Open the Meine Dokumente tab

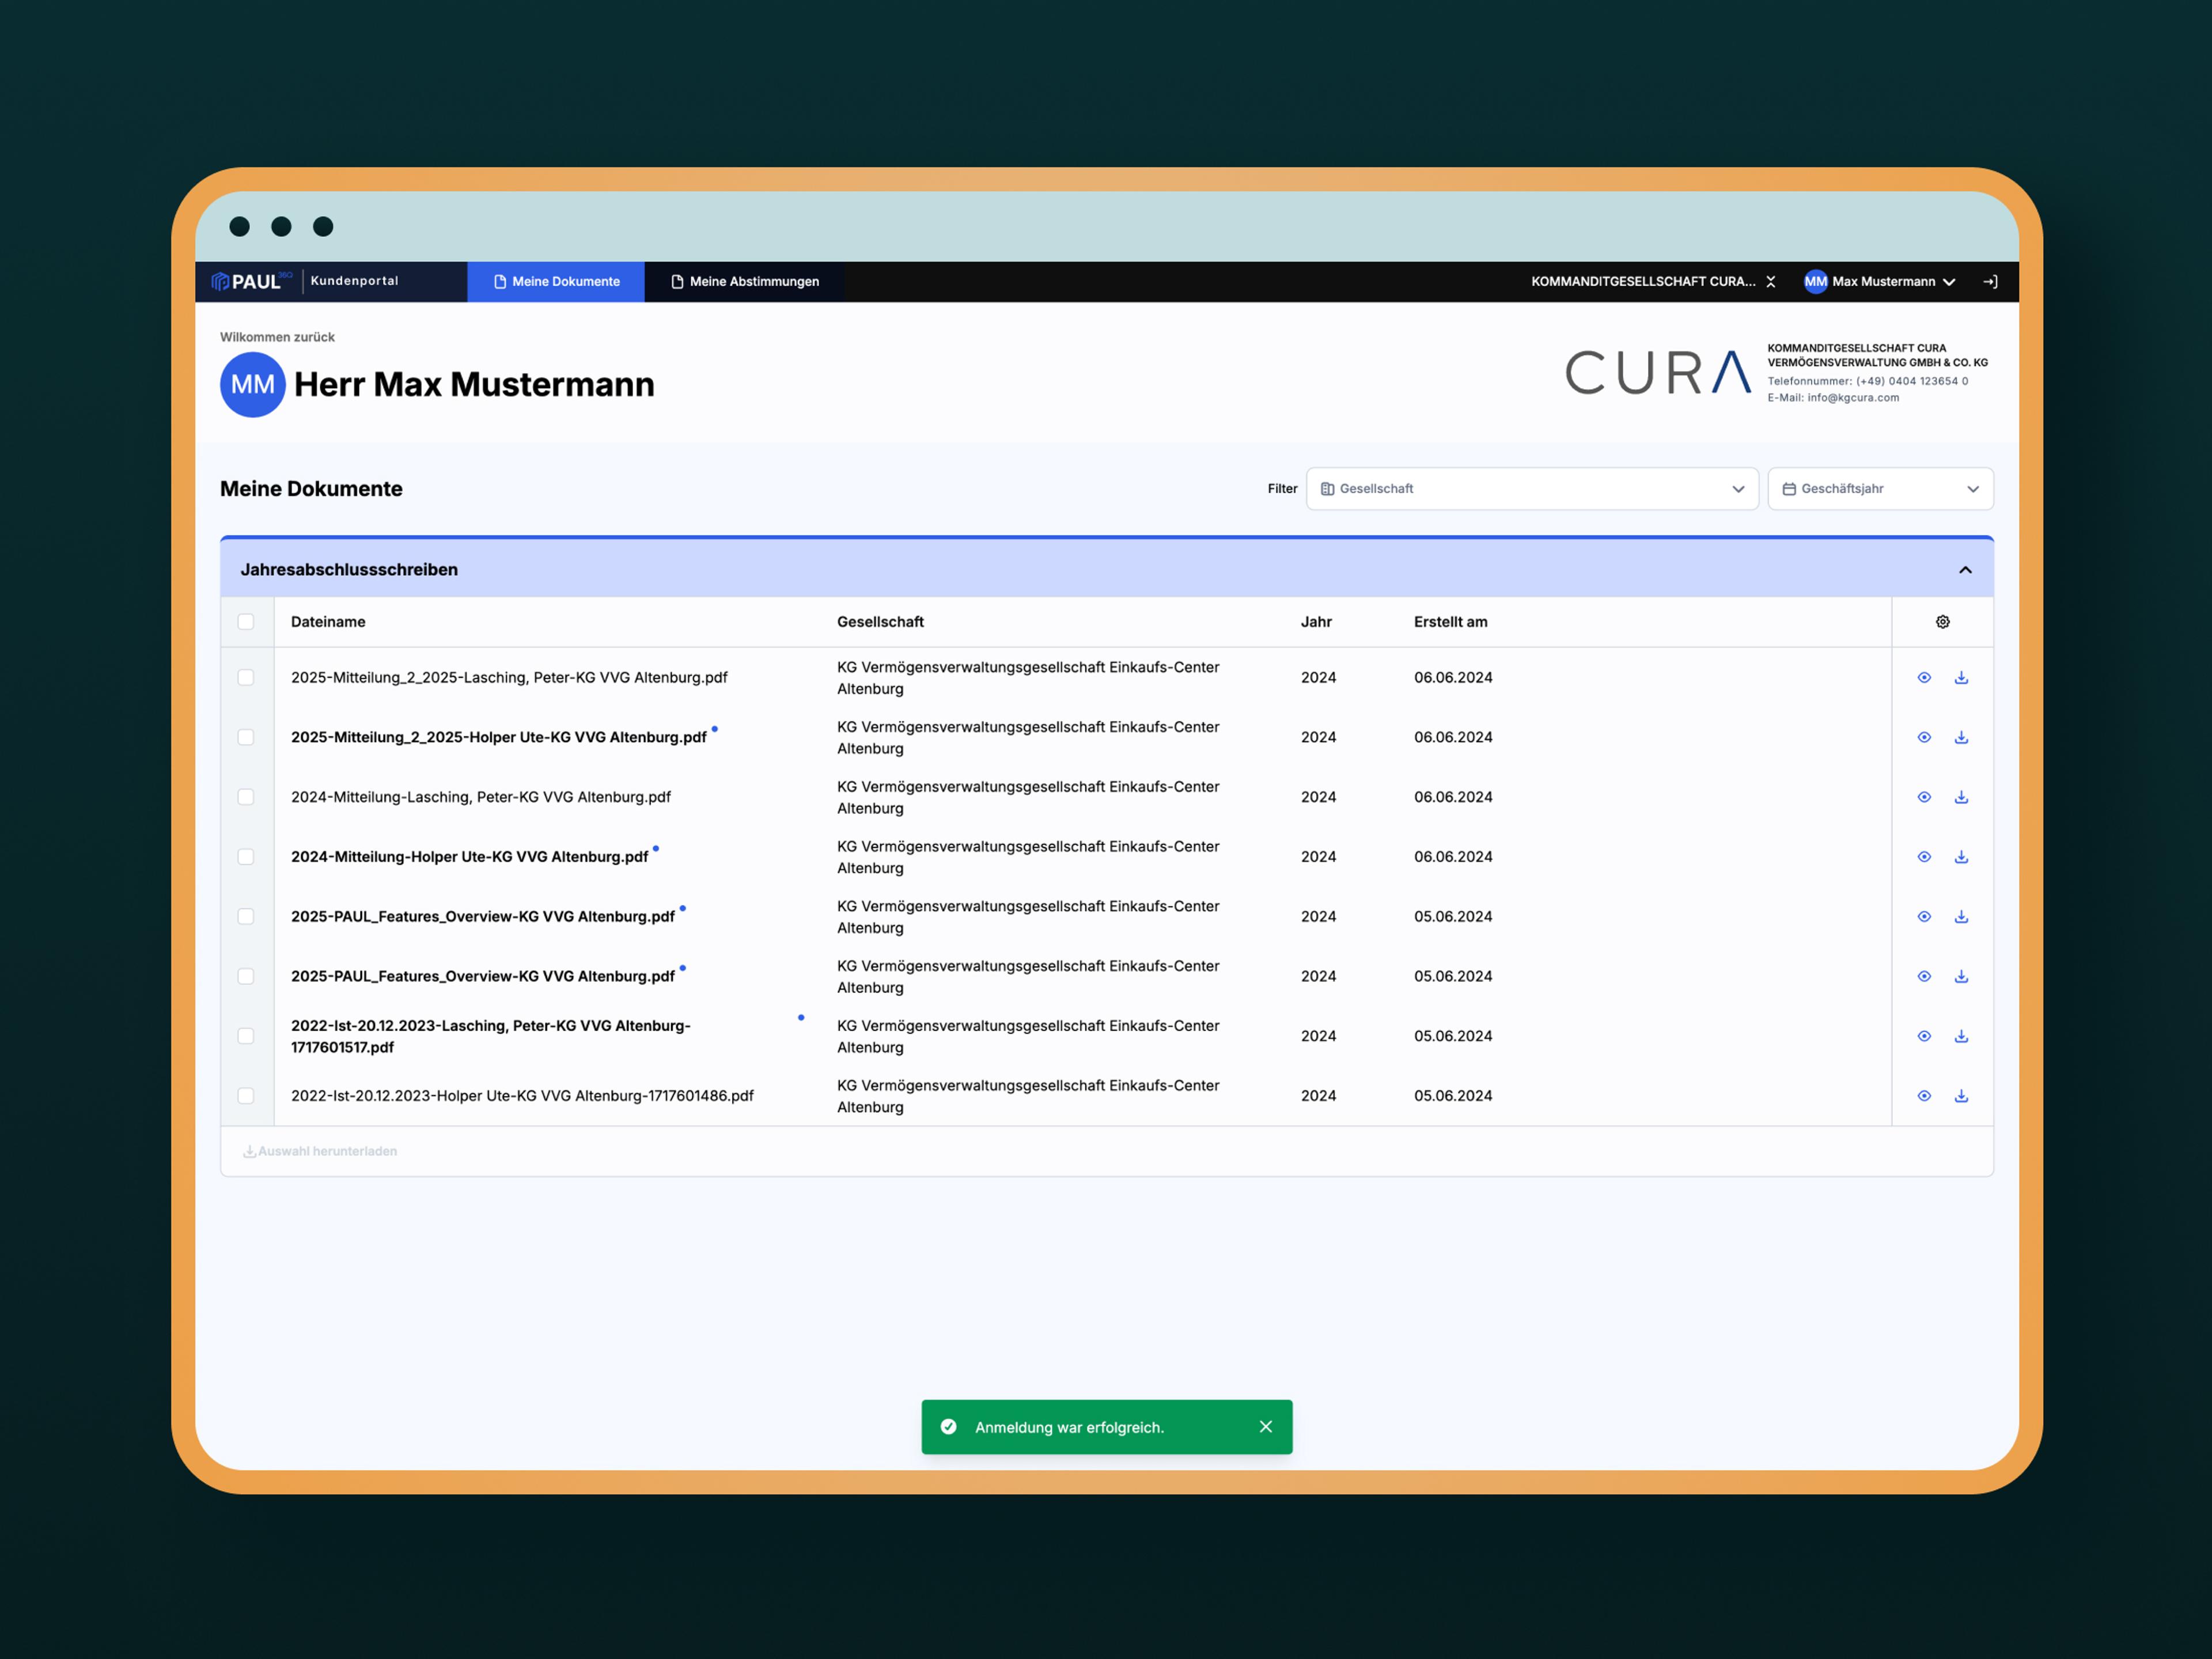pyautogui.click(x=556, y=282)
